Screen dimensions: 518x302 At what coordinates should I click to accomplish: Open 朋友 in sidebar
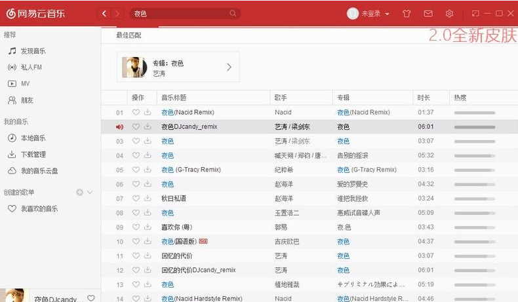[20, 100]
